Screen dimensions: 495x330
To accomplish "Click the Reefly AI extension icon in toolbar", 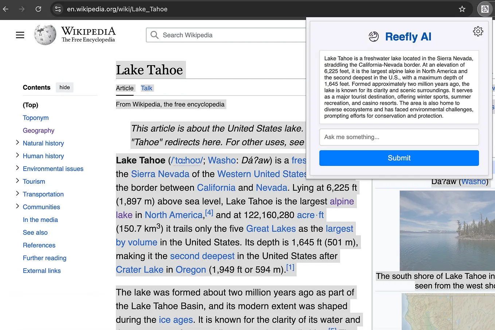I will (x=485, y=9).
